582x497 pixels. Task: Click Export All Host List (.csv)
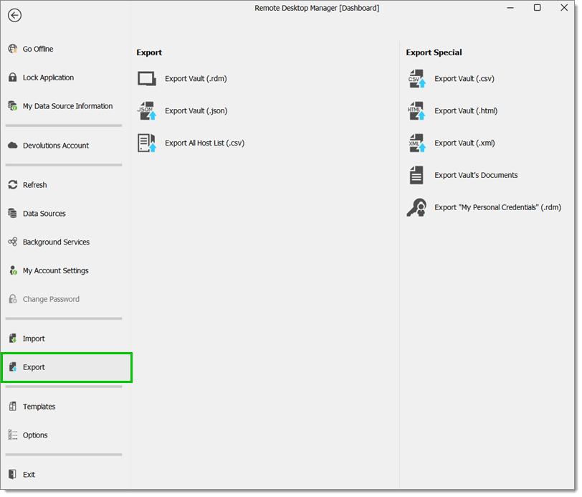[x=205, y=143]
